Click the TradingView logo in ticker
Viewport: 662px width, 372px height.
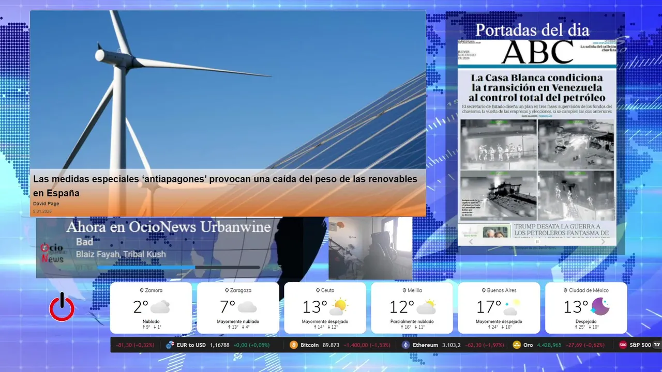[x=657, y=345]
